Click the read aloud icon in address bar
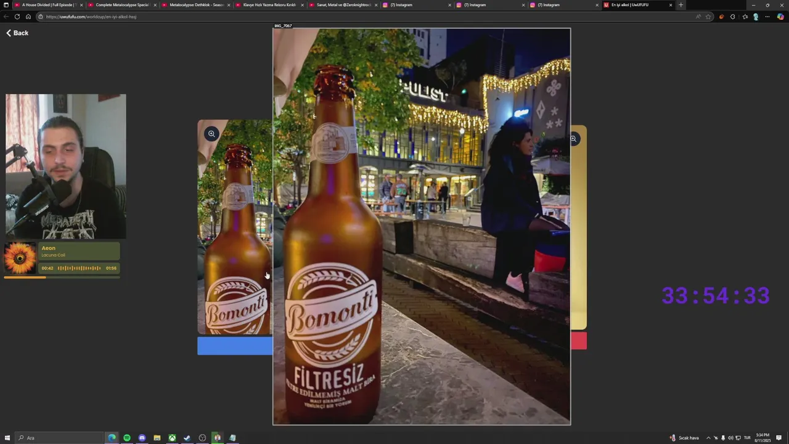The height and width of the screenshot is (444, 789). tap(698, 17)
